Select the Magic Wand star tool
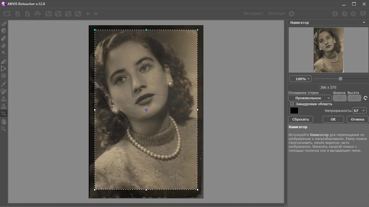Screen dimensions: 369x207 pos(4,53)
